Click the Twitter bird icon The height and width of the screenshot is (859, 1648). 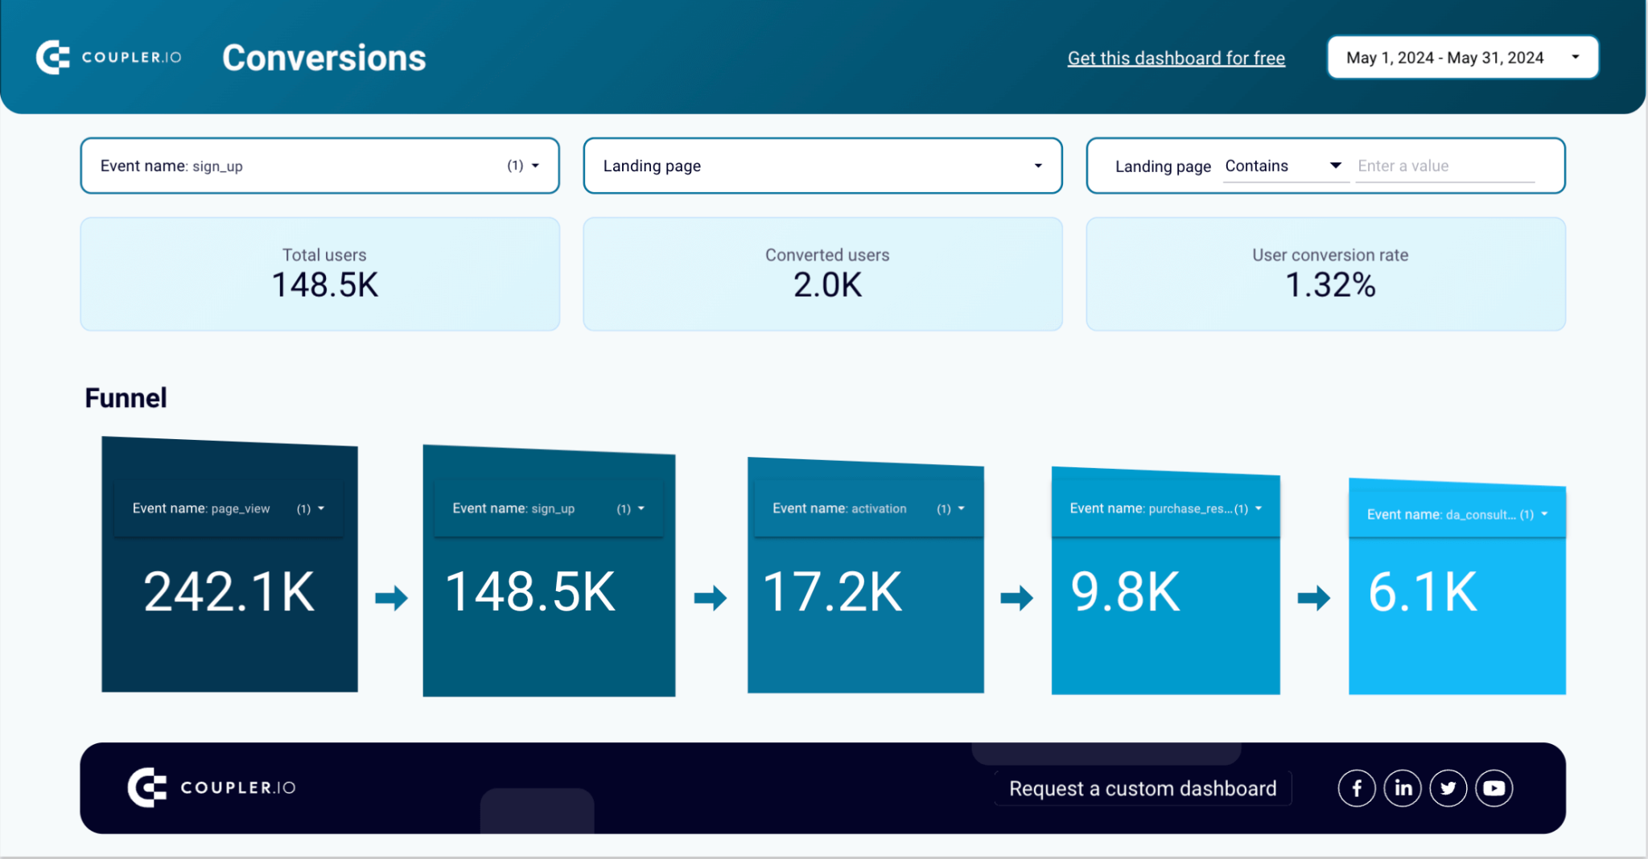1448,788
